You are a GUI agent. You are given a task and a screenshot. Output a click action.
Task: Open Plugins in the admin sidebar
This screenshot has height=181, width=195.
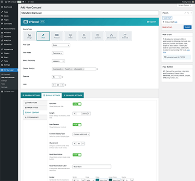click(x=7, y=53)
